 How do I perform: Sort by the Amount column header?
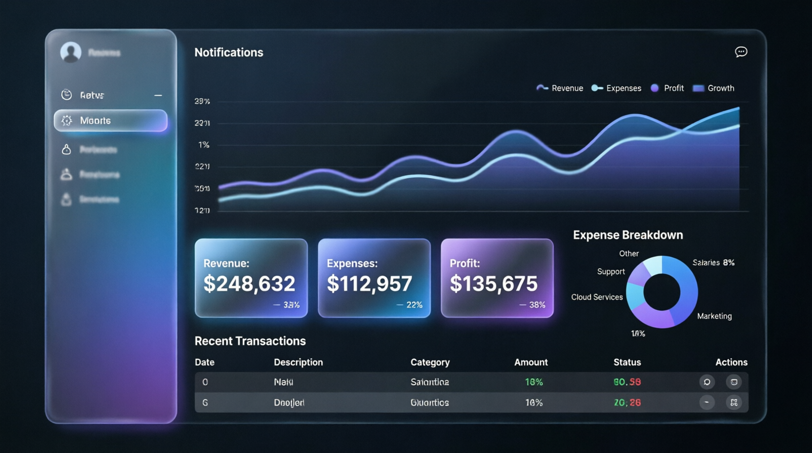531,362
